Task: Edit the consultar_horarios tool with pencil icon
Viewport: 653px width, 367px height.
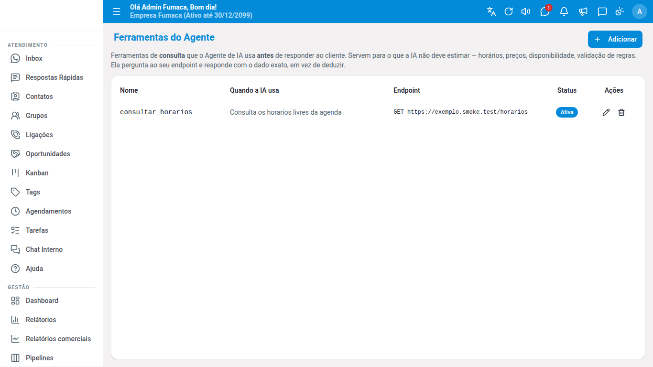Action: 606,112
